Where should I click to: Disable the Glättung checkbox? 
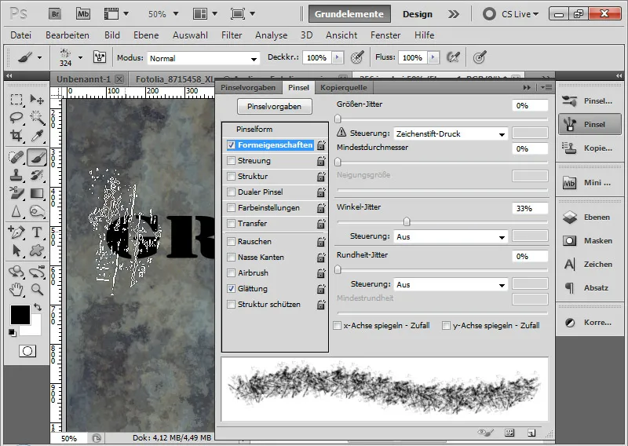(x=231, y=288)
